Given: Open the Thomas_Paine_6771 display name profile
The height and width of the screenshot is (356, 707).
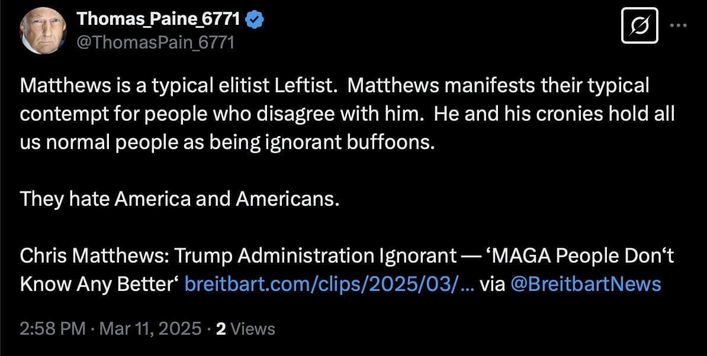Looking at the screenshot, I should tap(159, 20).
